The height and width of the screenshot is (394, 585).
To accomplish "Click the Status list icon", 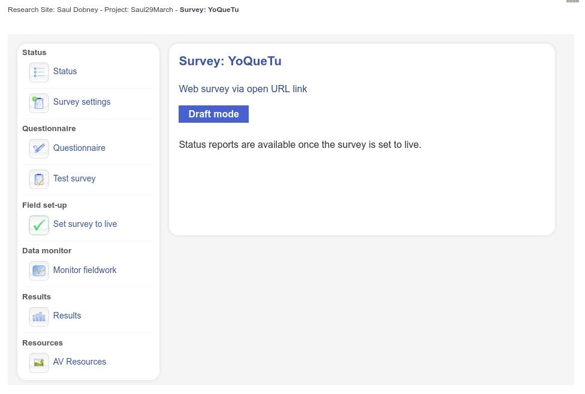I will [39, 72].
